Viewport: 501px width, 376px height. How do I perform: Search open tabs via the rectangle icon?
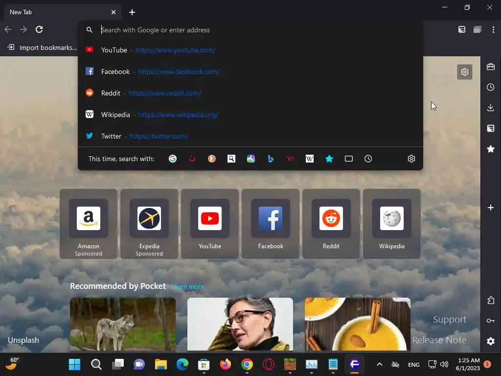click(348, 159)
